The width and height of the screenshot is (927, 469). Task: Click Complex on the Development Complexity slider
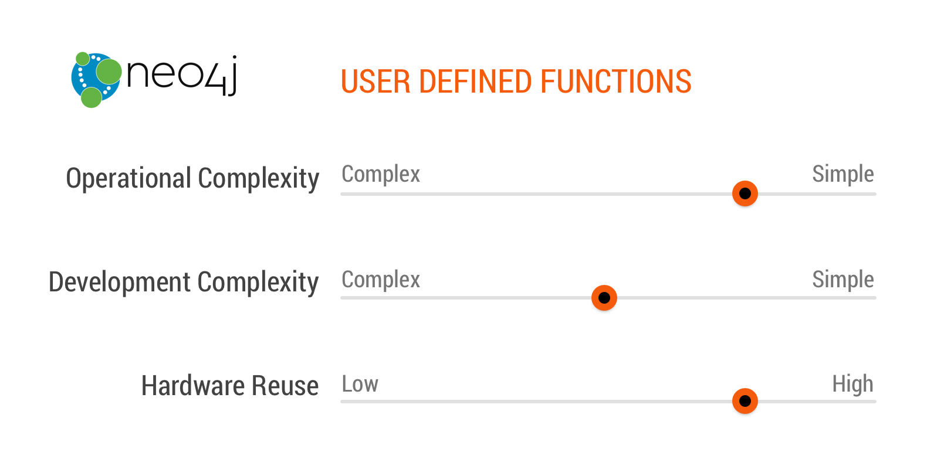click(x=381, y=280)
